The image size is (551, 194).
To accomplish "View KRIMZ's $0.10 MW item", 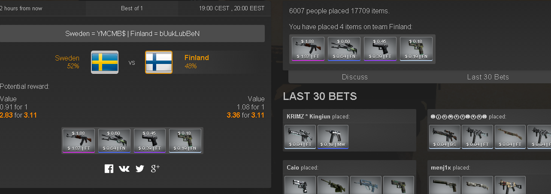I will click(x=333, y=137).
